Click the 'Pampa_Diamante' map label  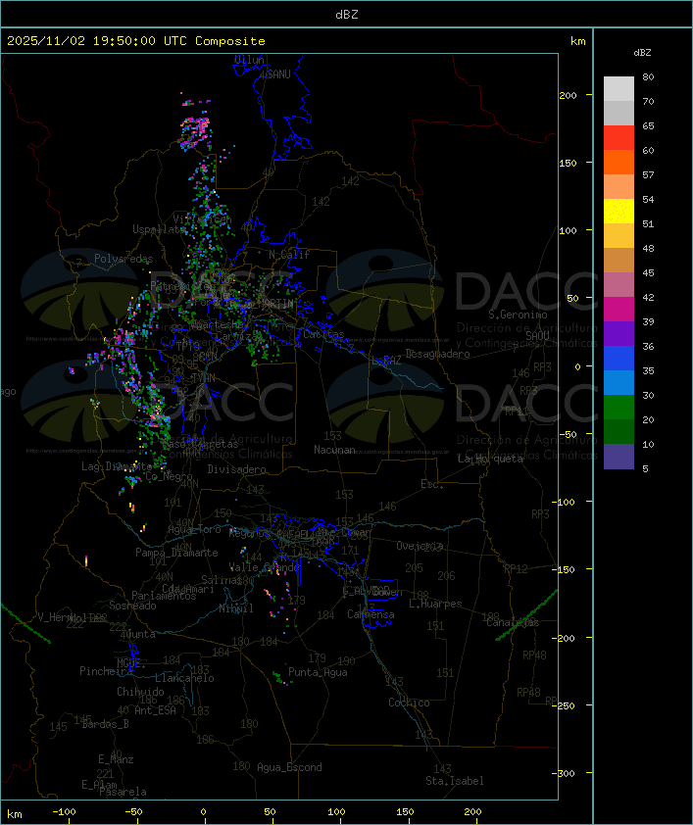point(176,553)
